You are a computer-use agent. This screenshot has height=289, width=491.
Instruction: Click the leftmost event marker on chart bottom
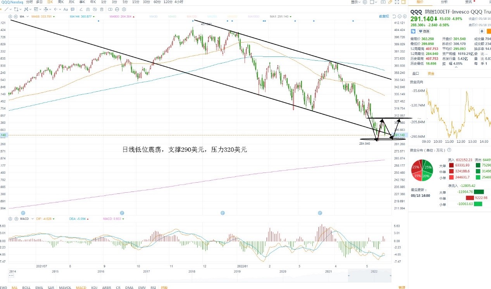[x=23, y=213]
